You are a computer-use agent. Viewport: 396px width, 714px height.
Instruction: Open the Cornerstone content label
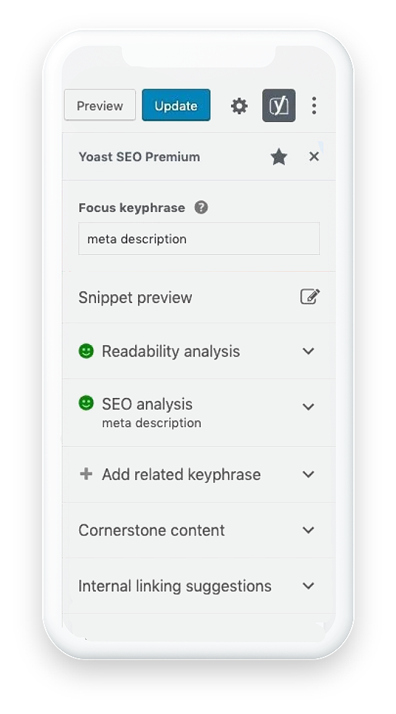point(151,530)
